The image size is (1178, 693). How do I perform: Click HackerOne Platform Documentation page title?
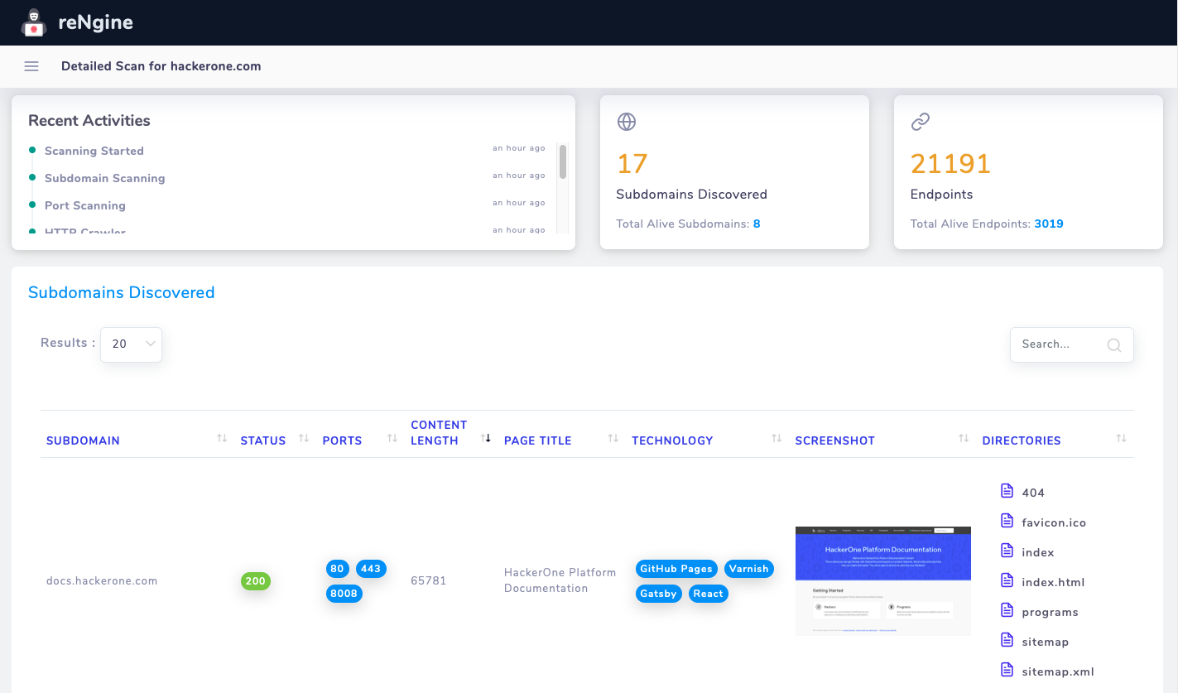point(560,581)
